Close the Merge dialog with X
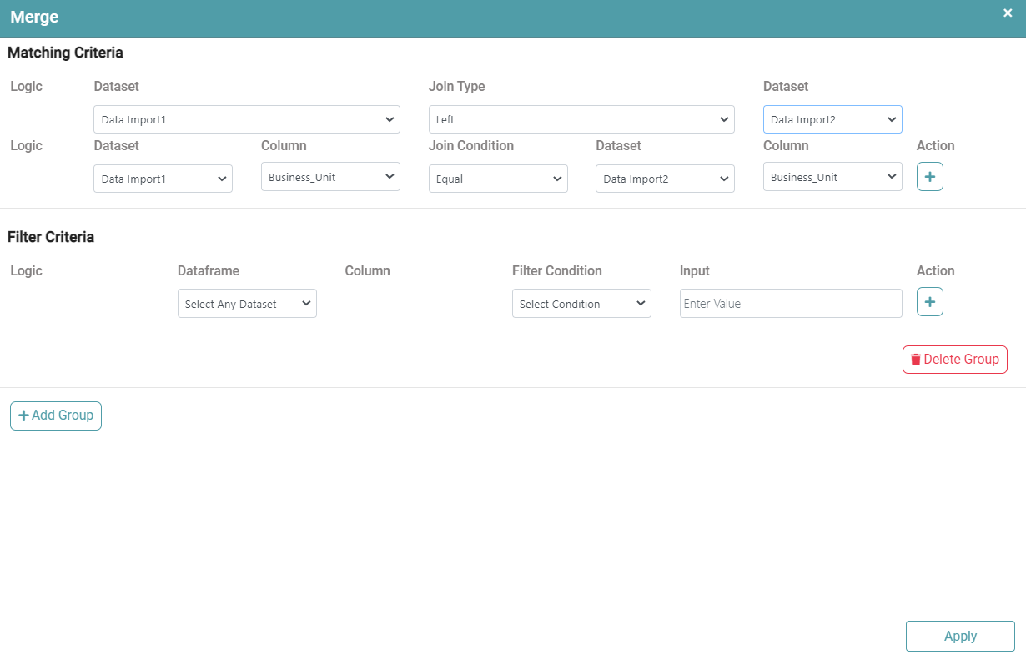The width and height of the screenshot is (1026, 665). (1008, 13)
